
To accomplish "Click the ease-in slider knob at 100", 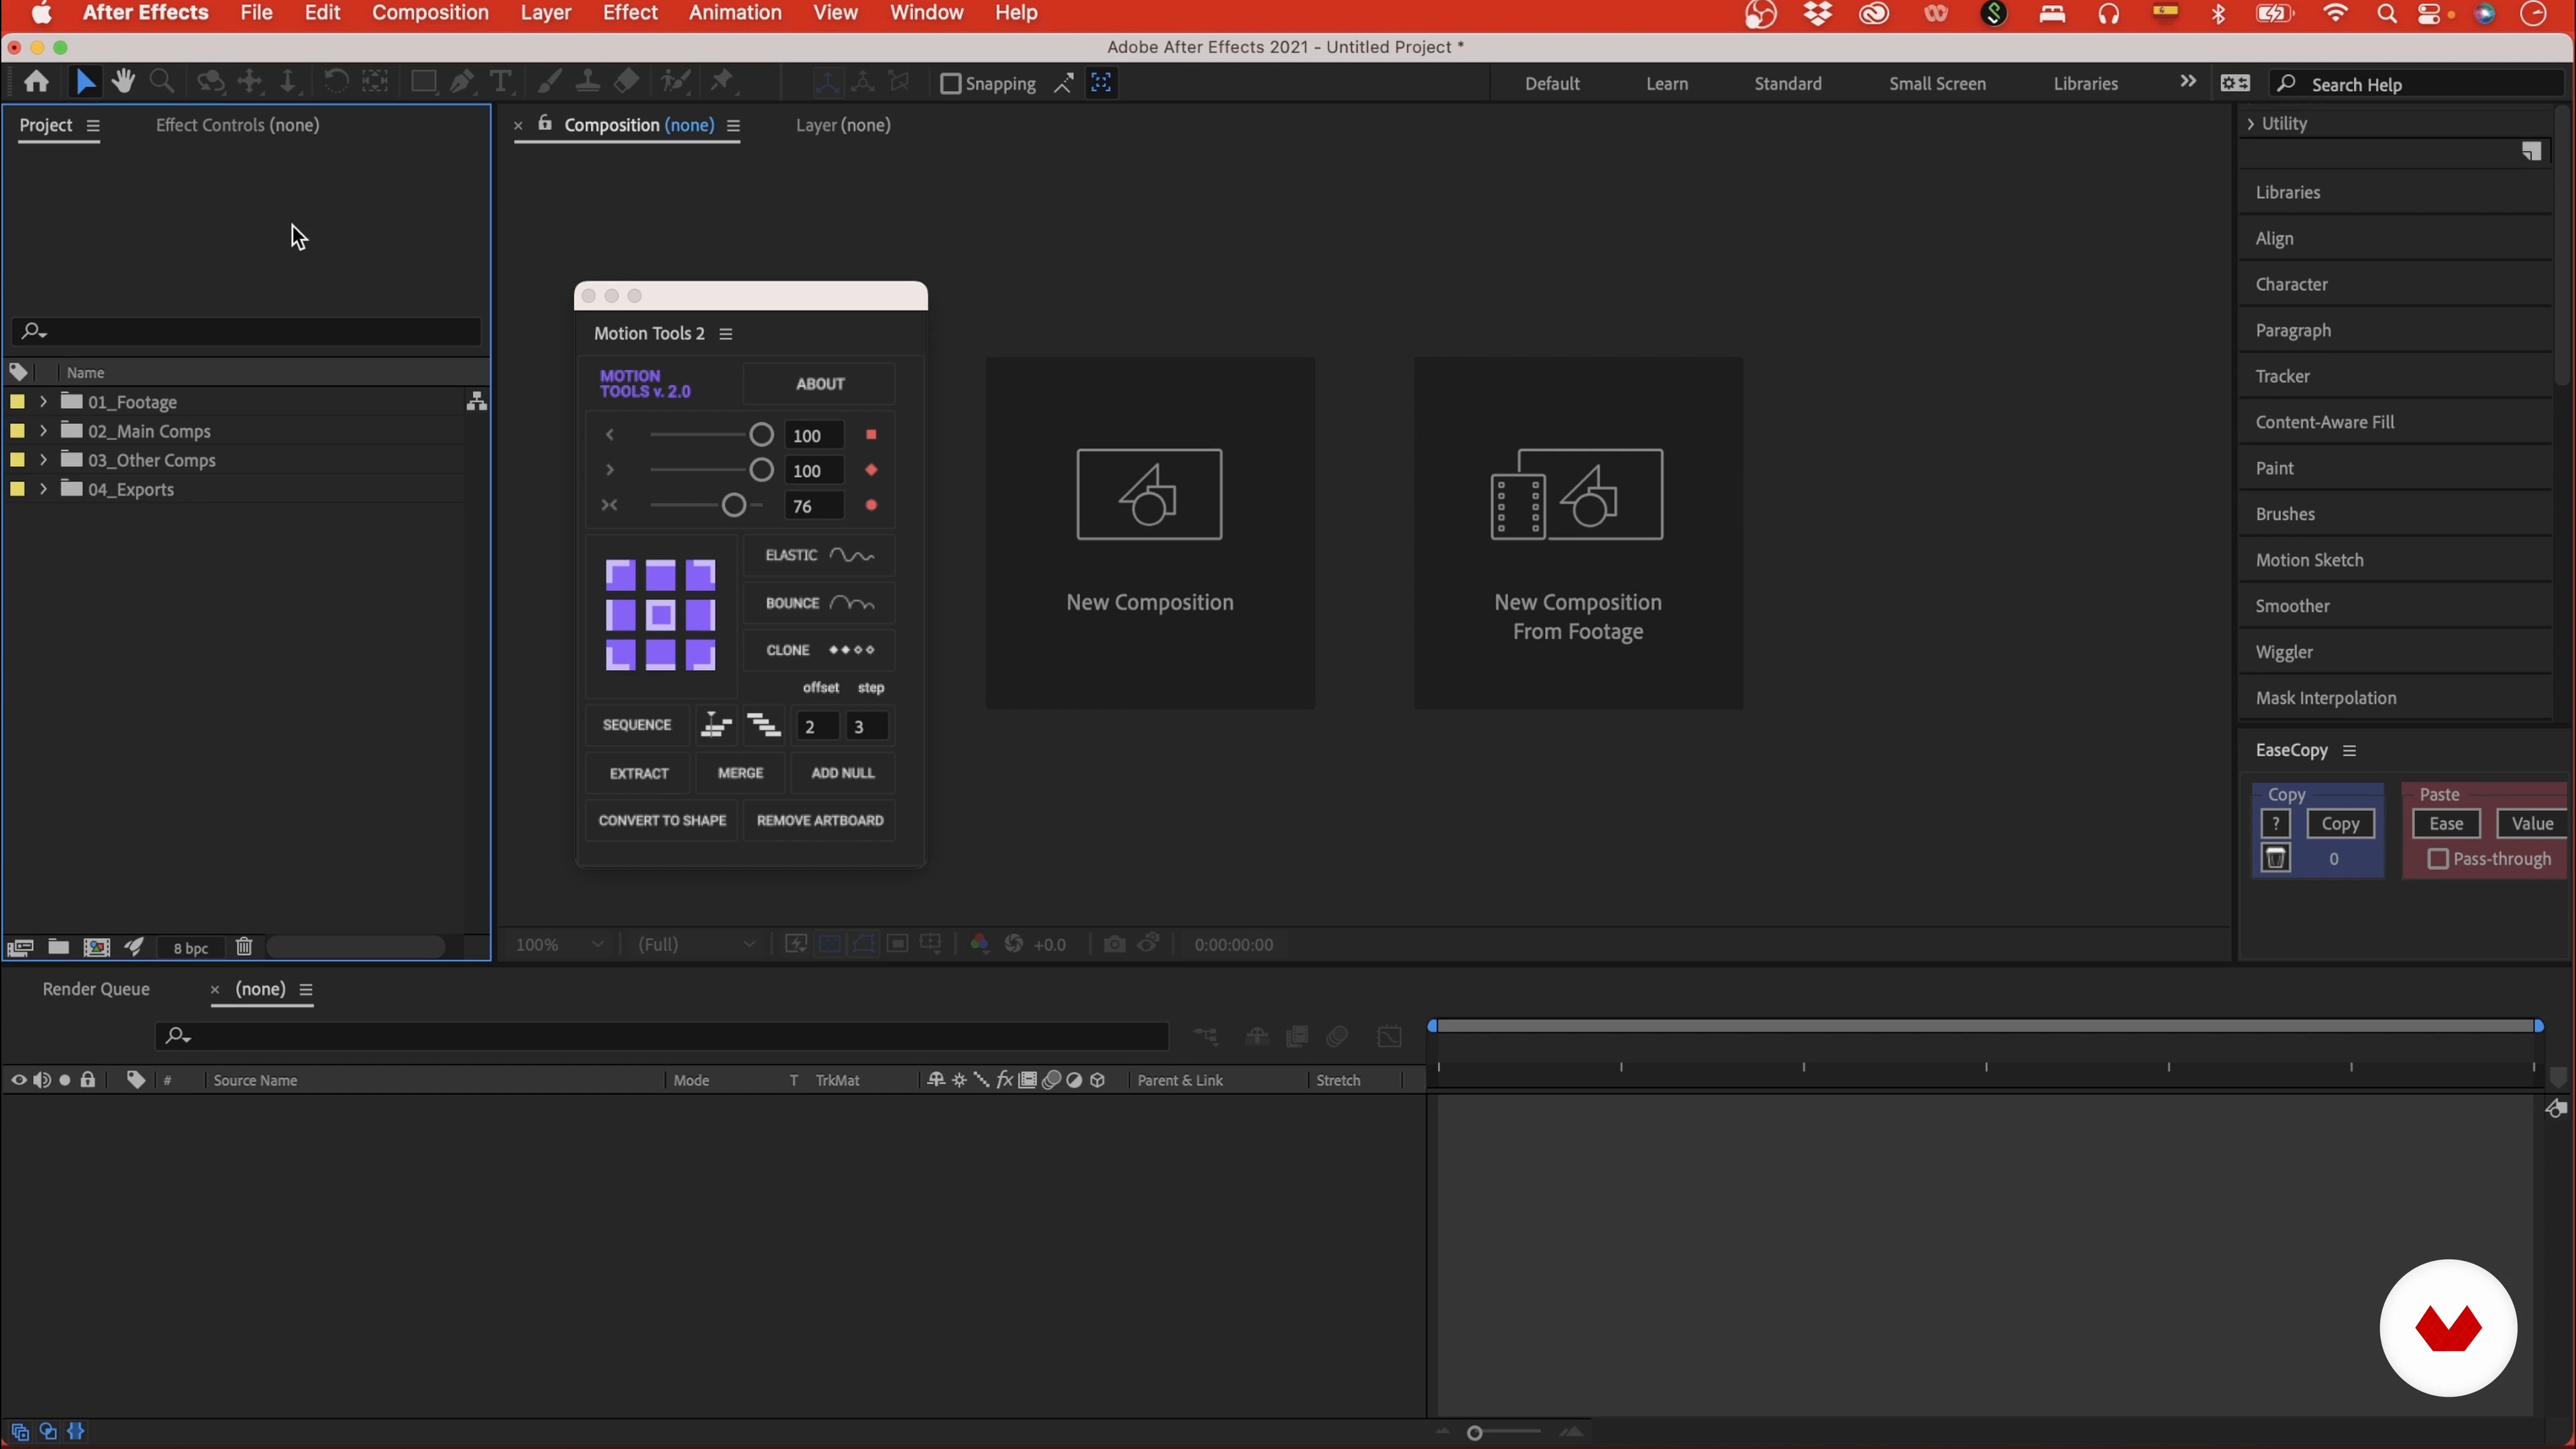I will point(761,435).
